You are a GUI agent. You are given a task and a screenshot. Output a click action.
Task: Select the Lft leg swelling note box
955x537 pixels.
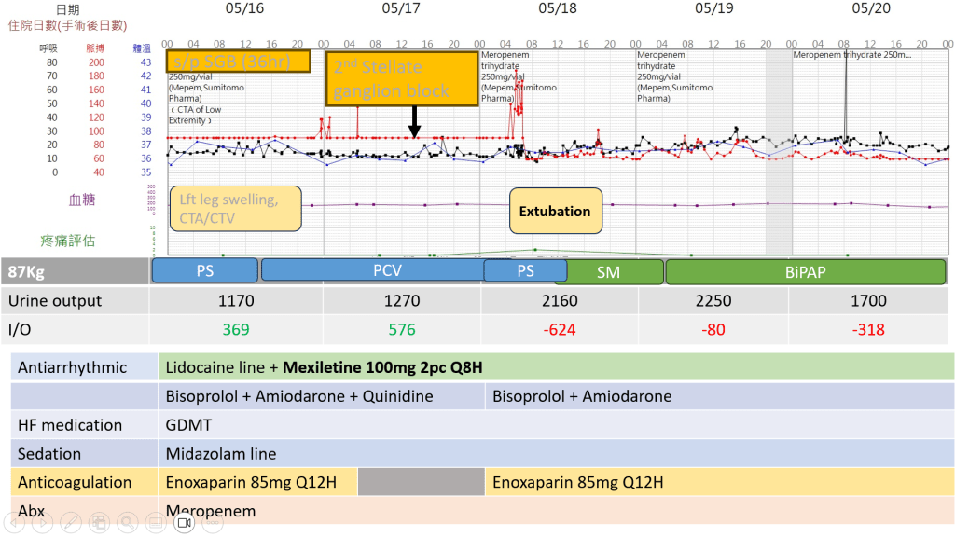pyautogui.click(x=236, y=209)
